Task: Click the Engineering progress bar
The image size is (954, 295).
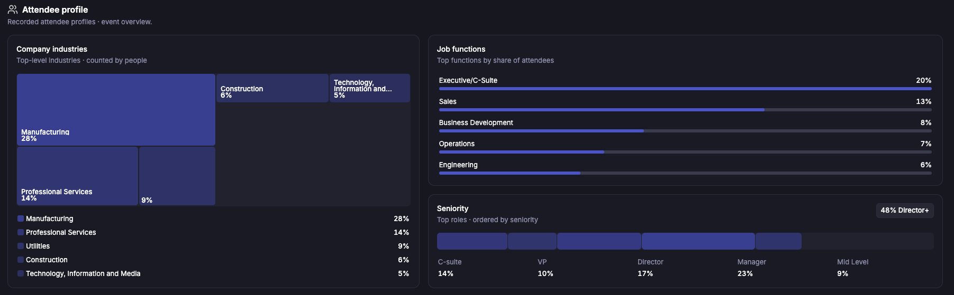Action: (685, 173)
